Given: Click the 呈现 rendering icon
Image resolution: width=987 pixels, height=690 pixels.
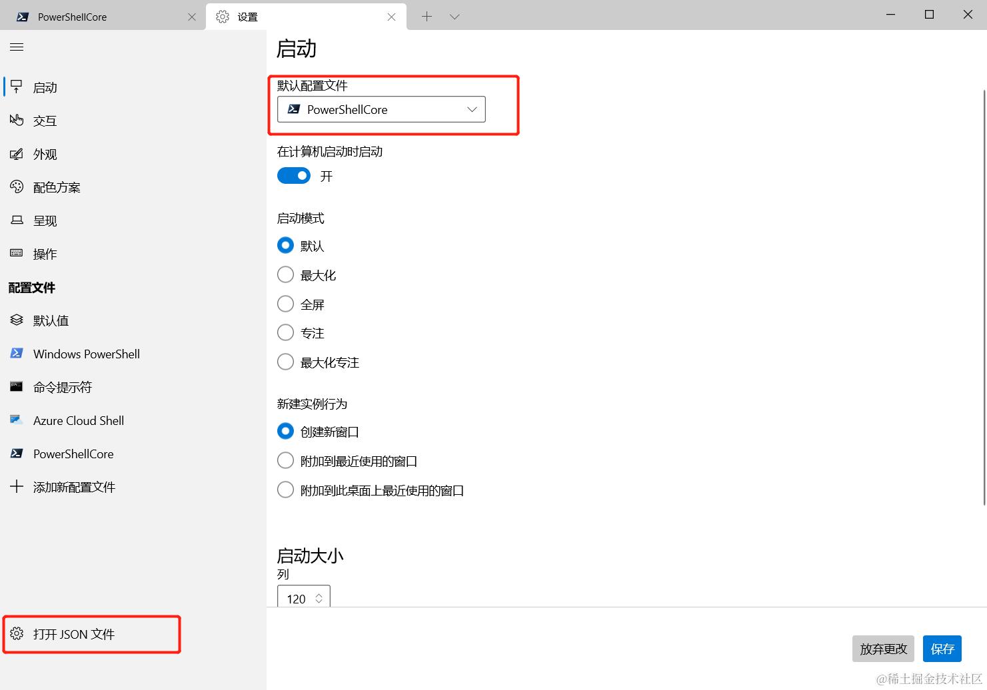Looking at the screenshot, I should (17, 220).
